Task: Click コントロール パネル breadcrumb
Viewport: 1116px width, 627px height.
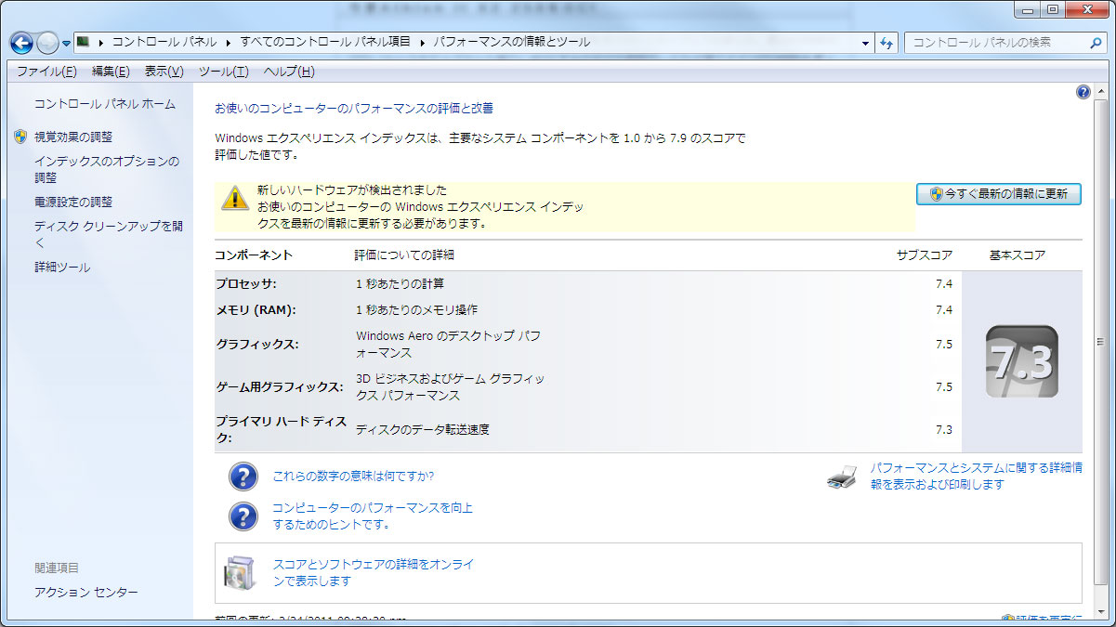Action: click(164, 42)
